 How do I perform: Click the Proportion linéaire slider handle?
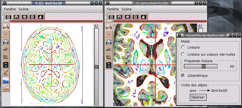[x=204, y=66]
